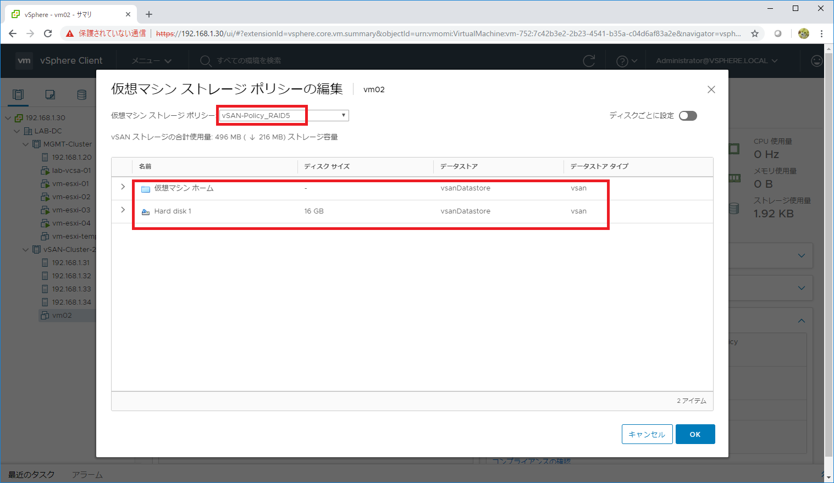
Task: Close the storage policy edit dialog
Action: 711,89
